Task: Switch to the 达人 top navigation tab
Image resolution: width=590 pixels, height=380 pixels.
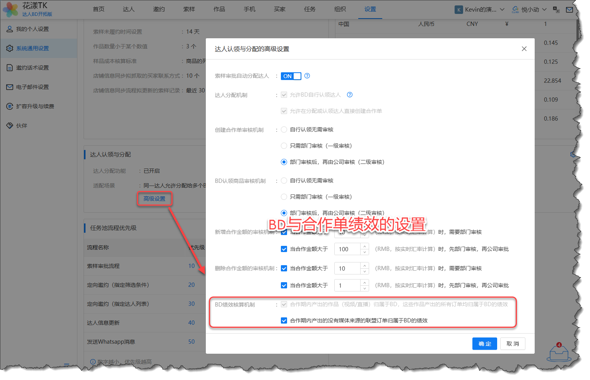Action: click(x=128, y=9)
